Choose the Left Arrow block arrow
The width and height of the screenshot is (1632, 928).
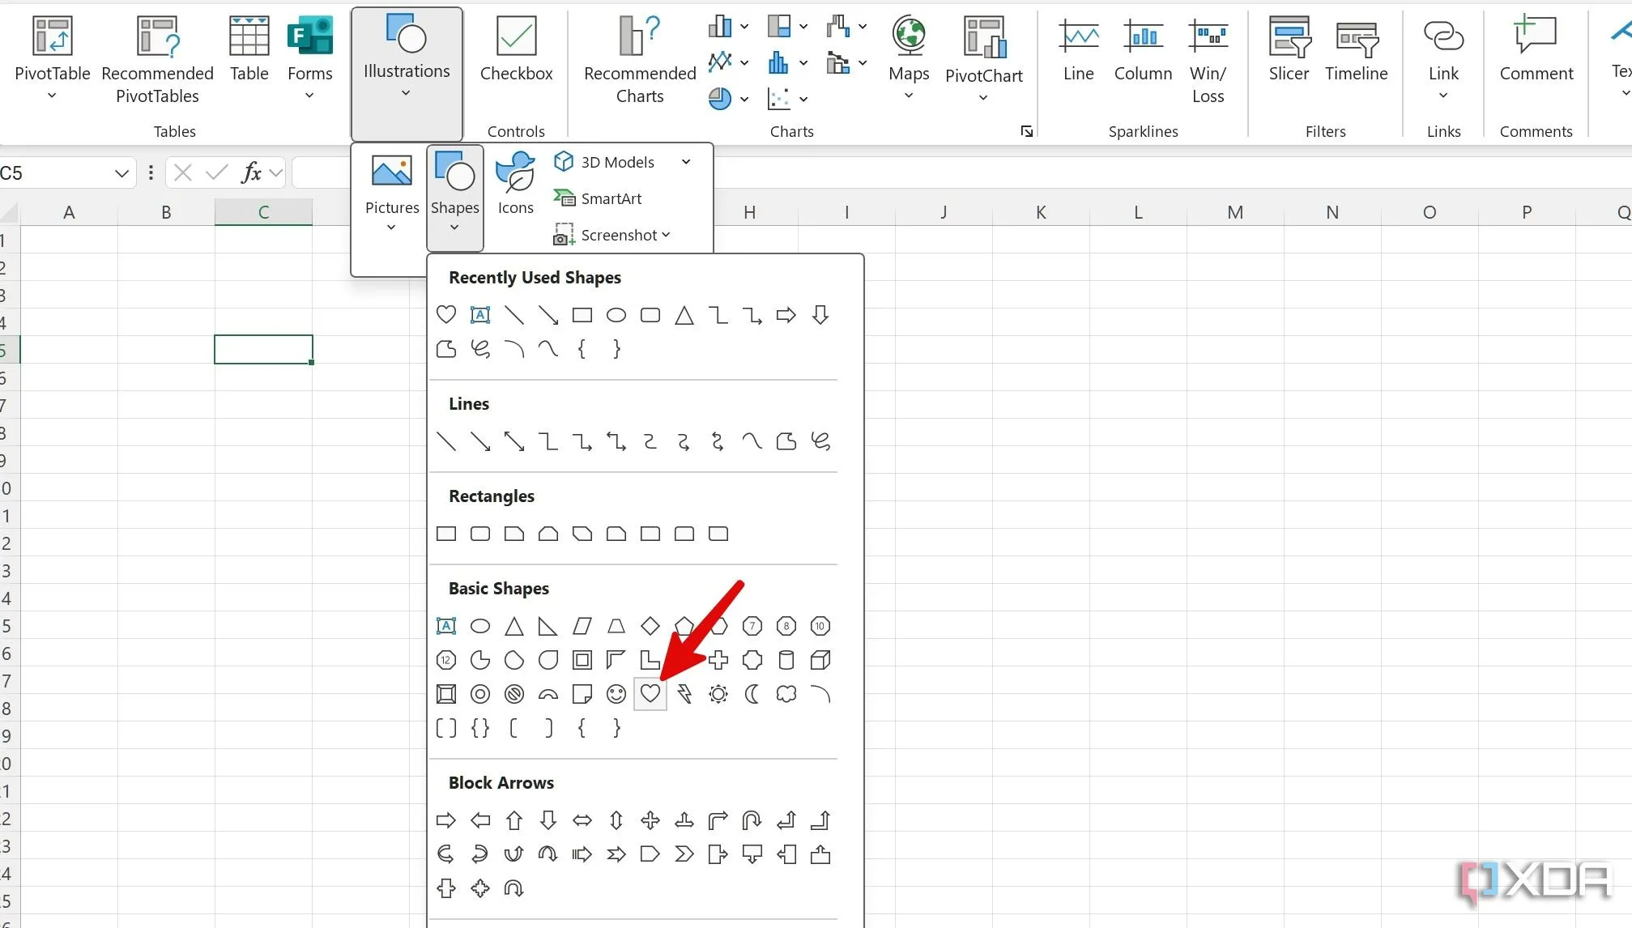[480, 820]
